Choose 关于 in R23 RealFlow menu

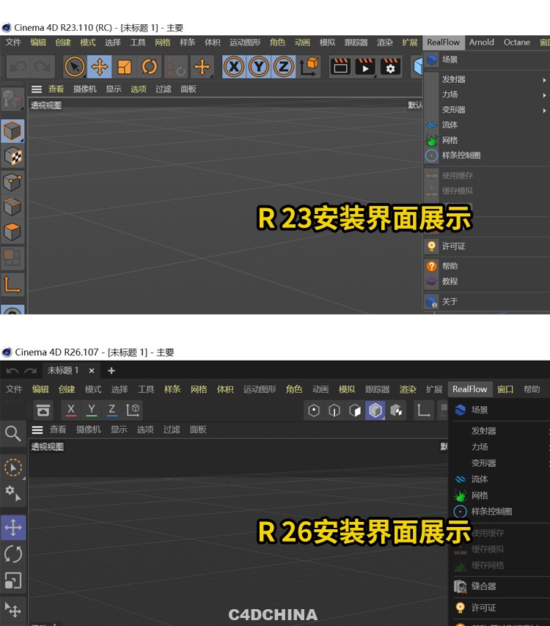pos(486,301)
